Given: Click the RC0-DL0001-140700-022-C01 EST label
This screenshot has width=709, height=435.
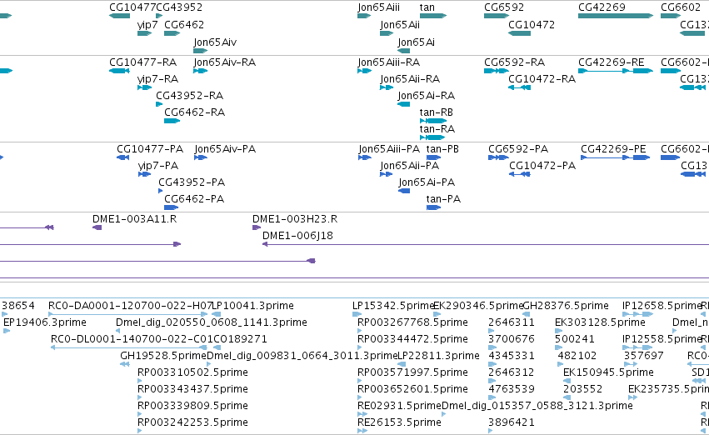Looking at the screenshot, I should 132,338.
